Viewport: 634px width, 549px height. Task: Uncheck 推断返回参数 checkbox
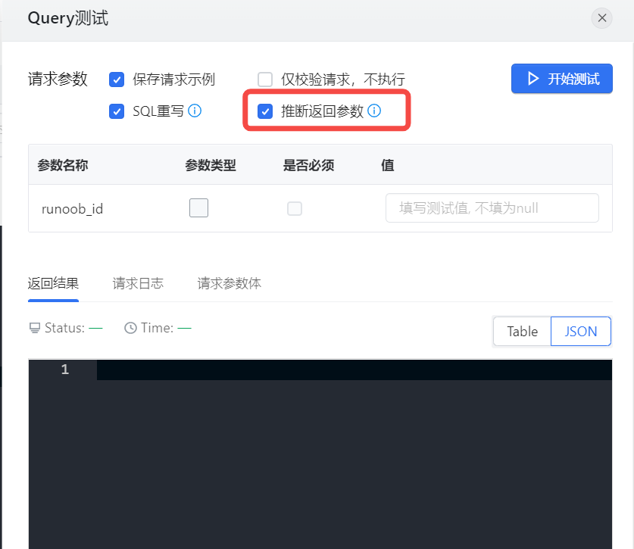(x=265, y=111)
